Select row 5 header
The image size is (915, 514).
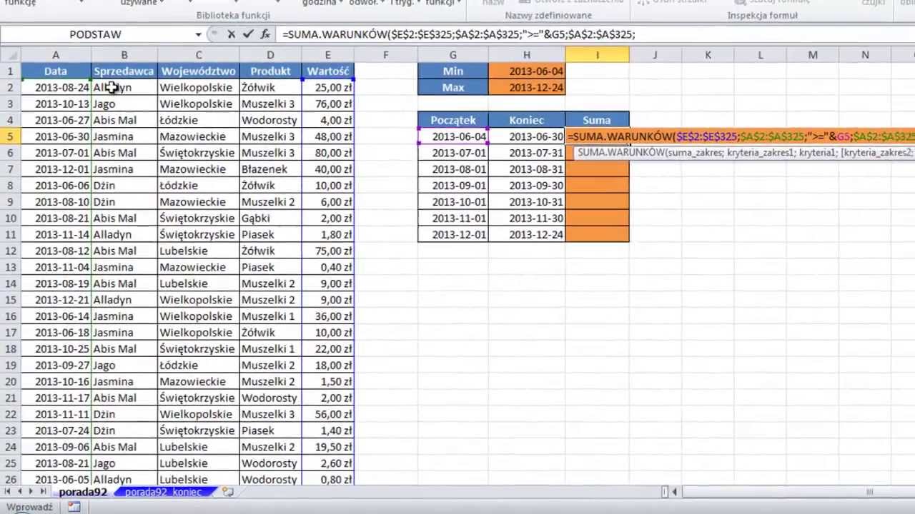click(x=10, y=136)
